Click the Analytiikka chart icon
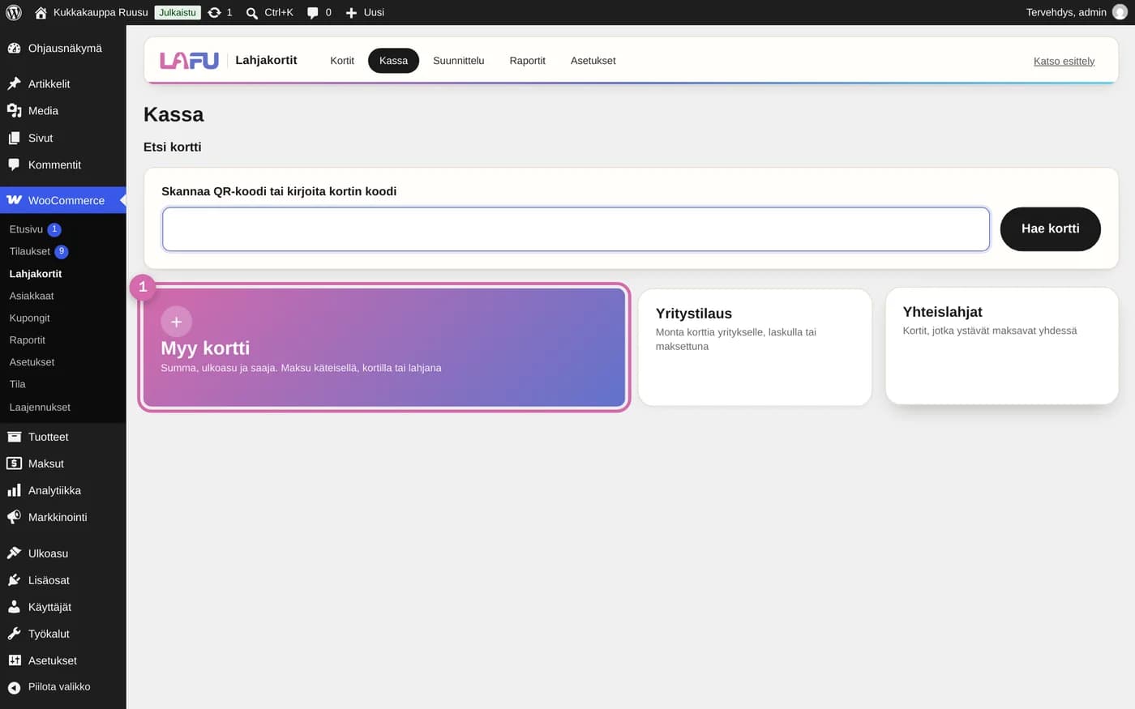 click(14, 490)
